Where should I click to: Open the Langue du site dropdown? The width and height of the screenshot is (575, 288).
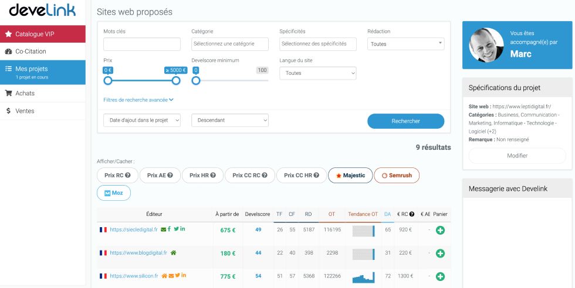click(x=317, y=73)
